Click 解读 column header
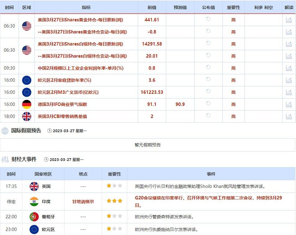This screenshot has height=235, width=296. pyautogui.click(x=289, y=7)
